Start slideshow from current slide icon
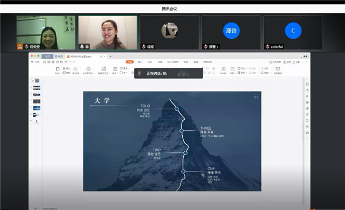Image resolution: width=345 pixels, height=210 pixels. pos(88,69)
